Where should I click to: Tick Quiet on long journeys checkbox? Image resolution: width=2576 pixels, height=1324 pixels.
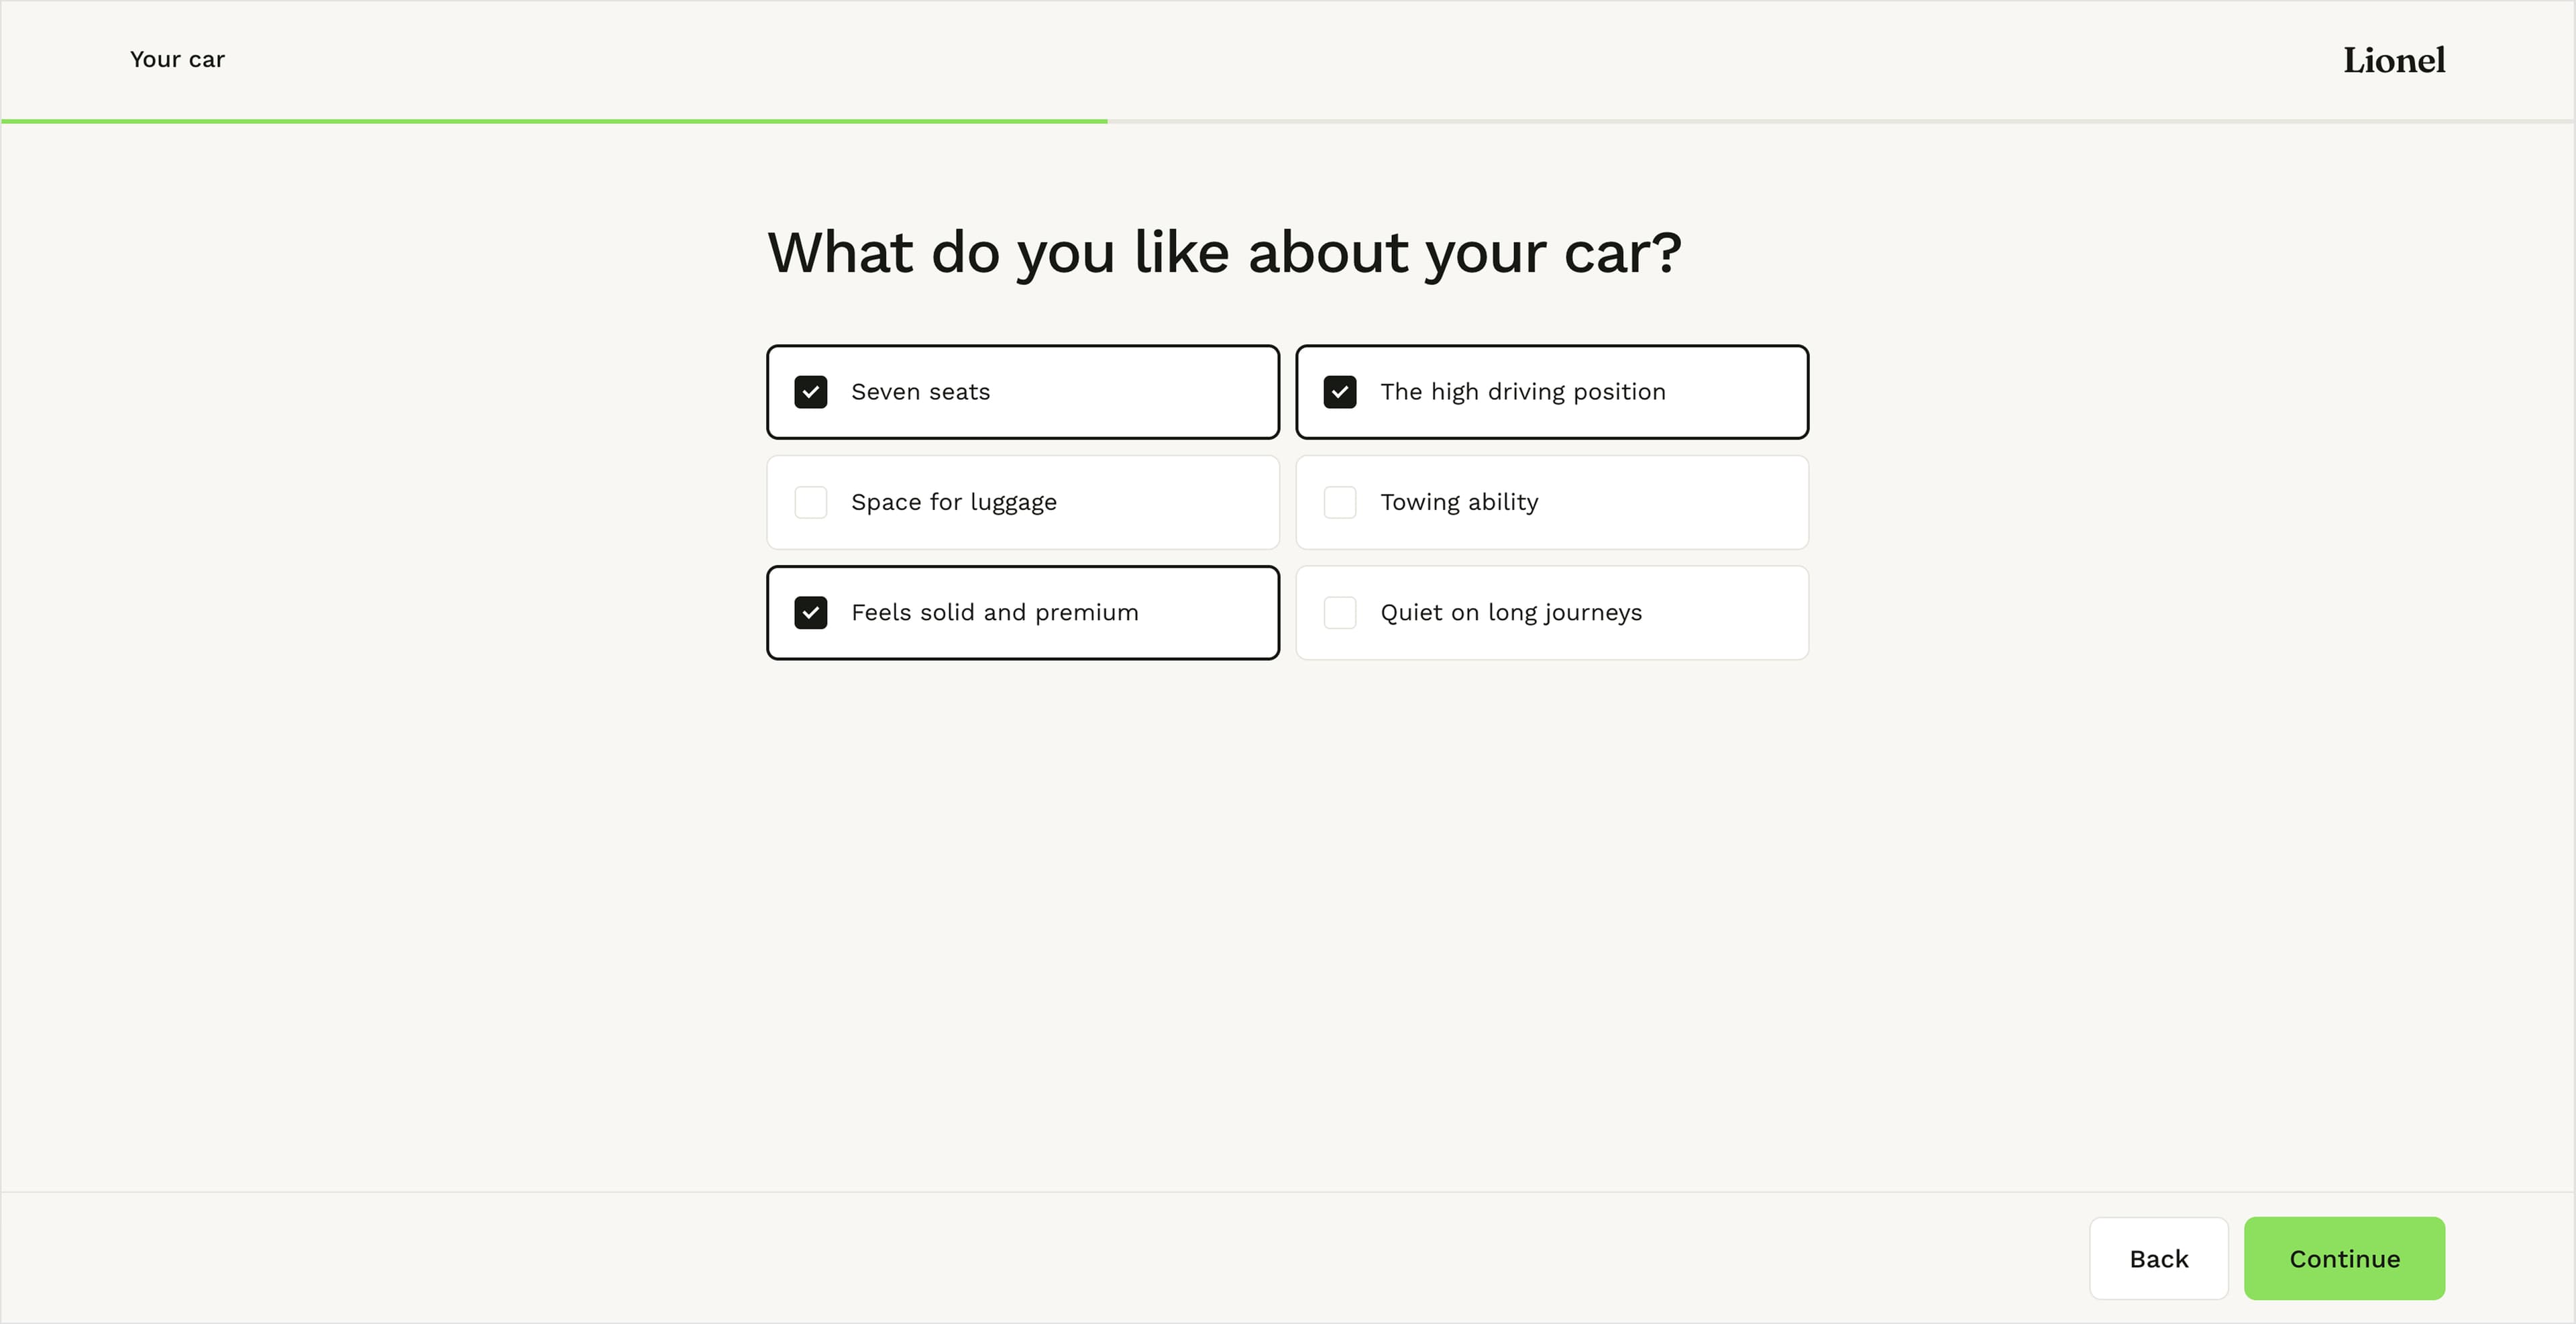pos(1339,612)
